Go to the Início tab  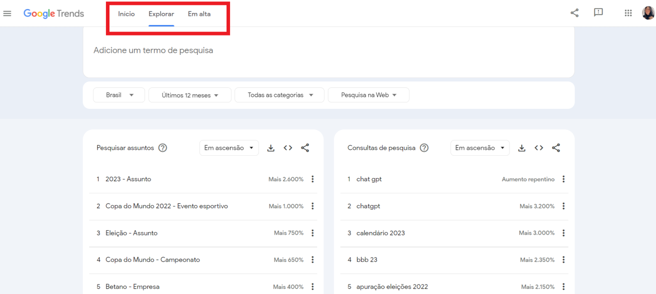coord(126,14)
